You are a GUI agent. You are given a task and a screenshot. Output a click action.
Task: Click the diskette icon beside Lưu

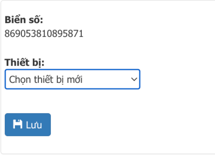tap(18, 124)
